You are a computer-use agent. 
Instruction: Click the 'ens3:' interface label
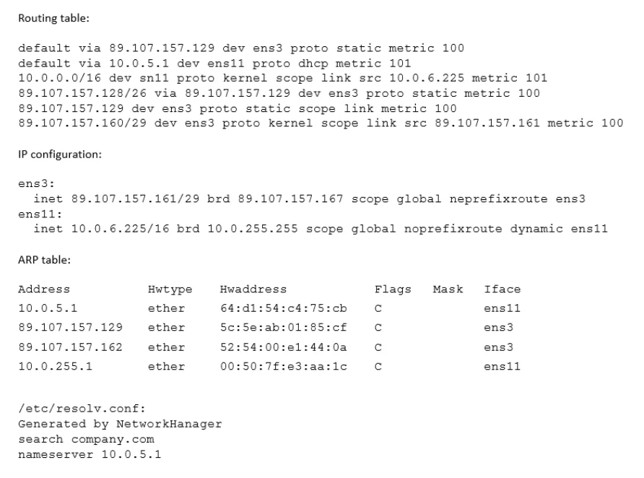pyautogui.click(x=36, y=183)
